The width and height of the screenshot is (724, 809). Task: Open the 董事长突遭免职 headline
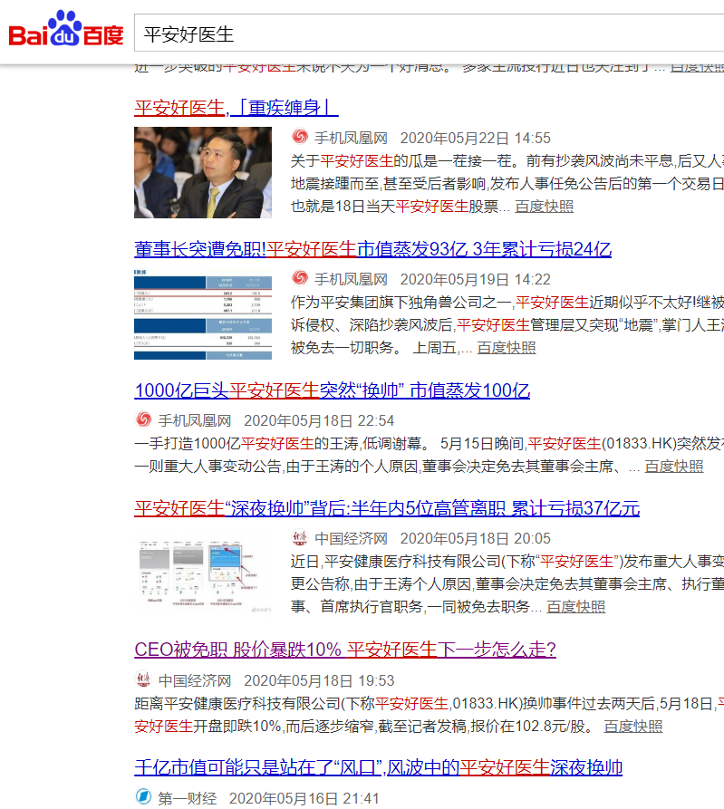372,249
